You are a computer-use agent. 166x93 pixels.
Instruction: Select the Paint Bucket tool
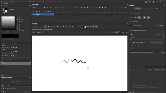(x=64, y=27)
